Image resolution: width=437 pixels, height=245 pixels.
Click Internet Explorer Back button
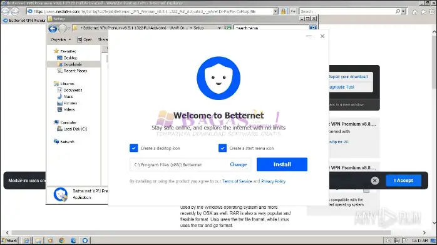(x=5, y=11)
